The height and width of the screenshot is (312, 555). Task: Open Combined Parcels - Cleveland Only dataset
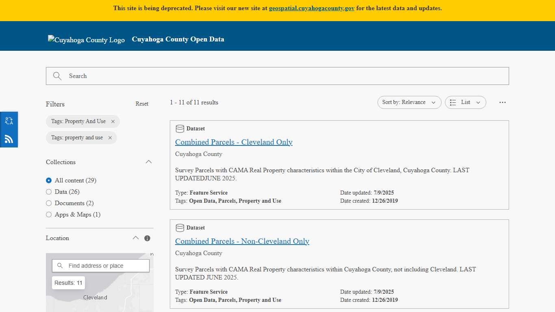click(x=234, y=142)
